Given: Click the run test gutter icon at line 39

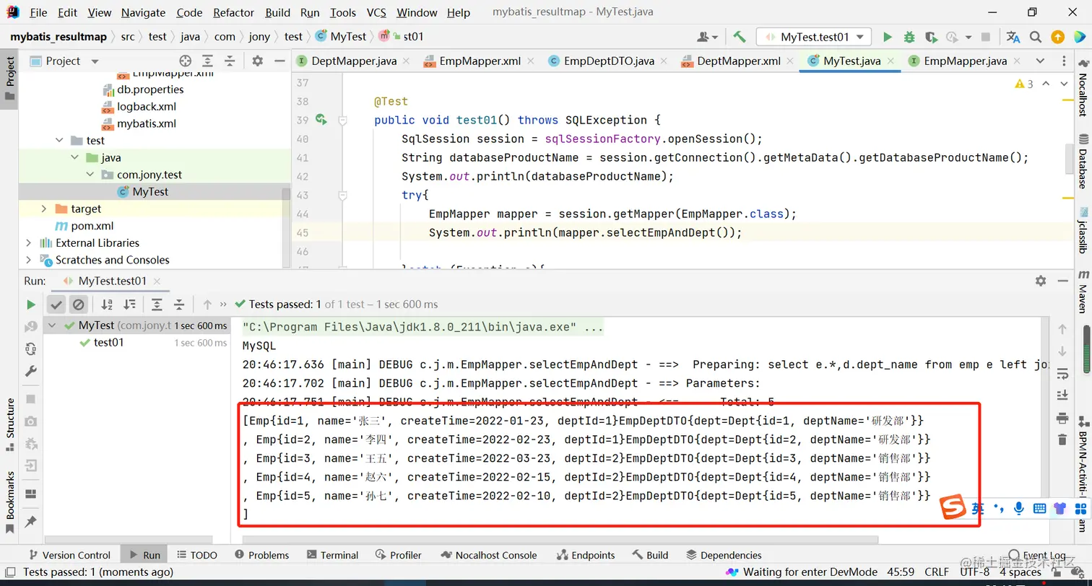Looking at the screenshot, I should (321, 120).
